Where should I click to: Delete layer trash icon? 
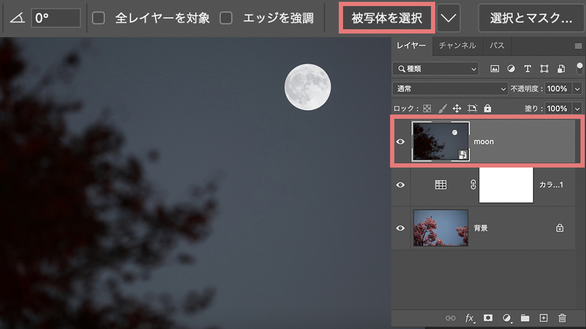tap(562, 318)
